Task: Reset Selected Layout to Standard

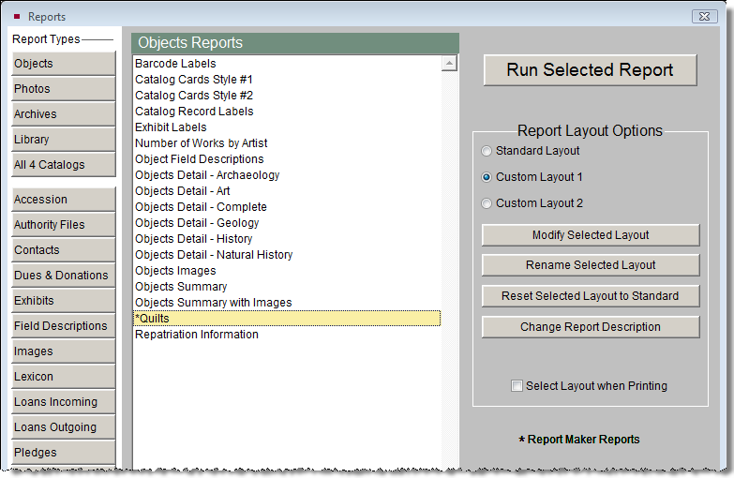Action: pos(590,296)
